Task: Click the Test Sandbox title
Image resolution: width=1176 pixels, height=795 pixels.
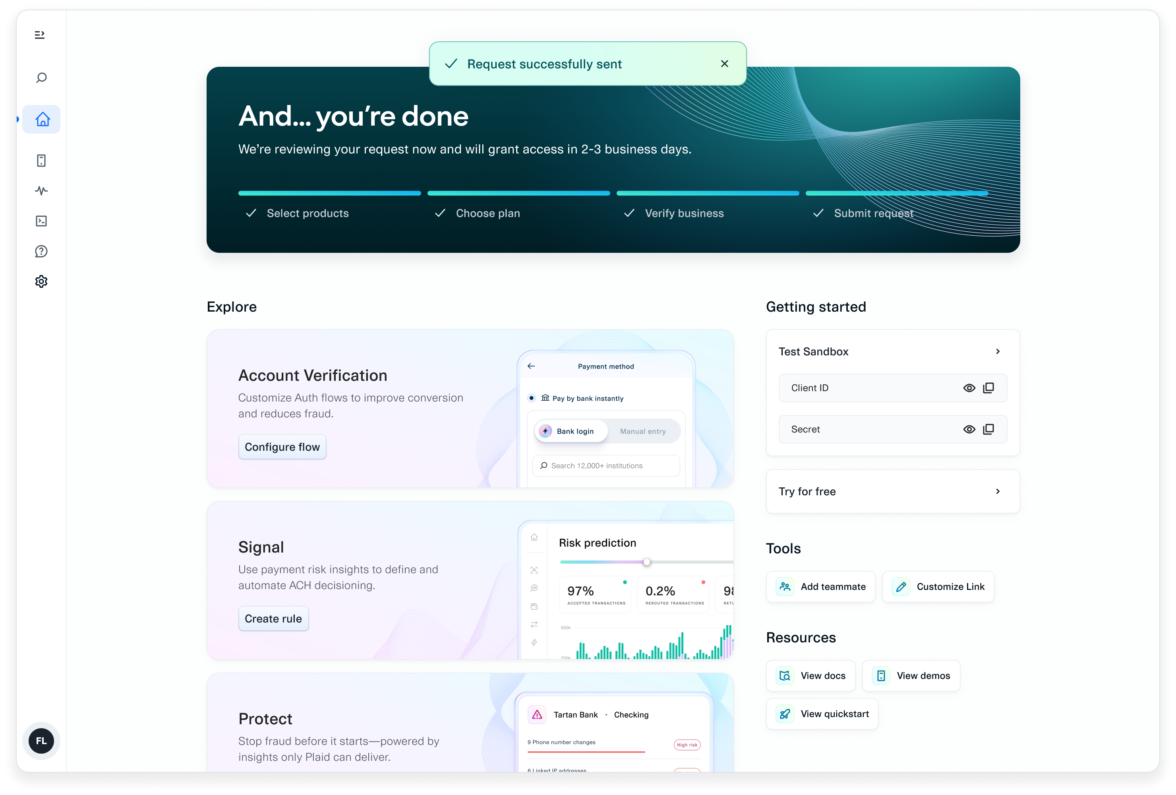Action: (813, 351)
